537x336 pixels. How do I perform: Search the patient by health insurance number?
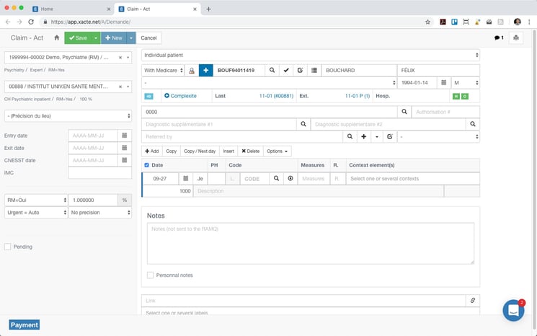pos(272,70)
